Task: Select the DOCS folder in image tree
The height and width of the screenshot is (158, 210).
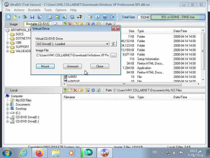Action: [x=19, y=34]
